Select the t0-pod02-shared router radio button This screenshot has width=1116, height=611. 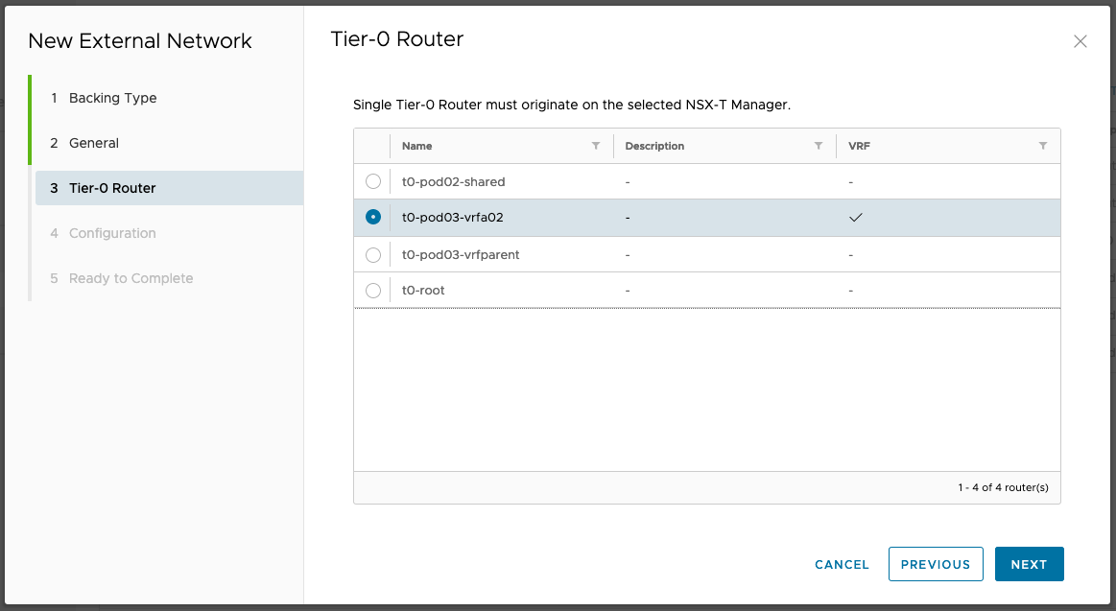373,181
